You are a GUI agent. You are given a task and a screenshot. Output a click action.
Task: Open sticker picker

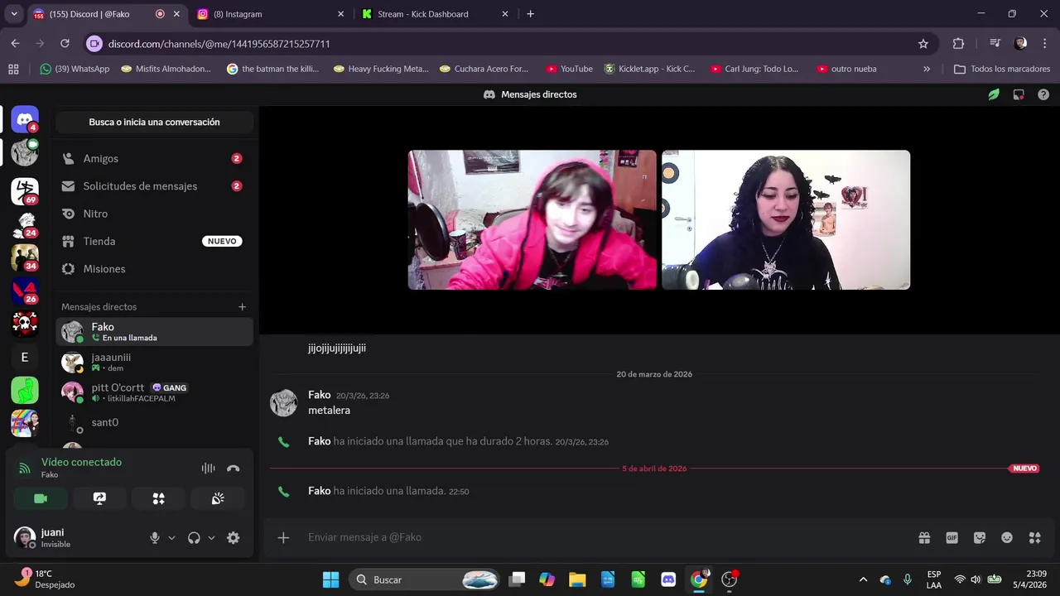tap(980, 538)
